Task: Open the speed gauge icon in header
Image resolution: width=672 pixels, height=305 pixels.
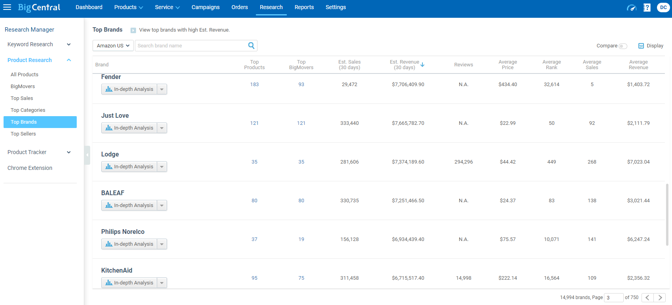Action: coord(632,8)
